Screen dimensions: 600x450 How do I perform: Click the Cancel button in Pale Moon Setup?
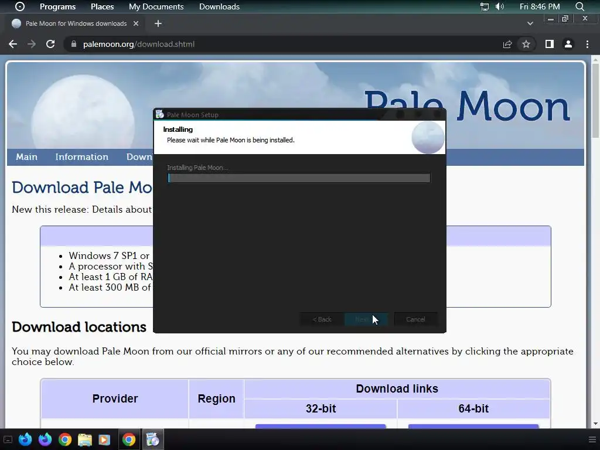[x=415, y=319]
